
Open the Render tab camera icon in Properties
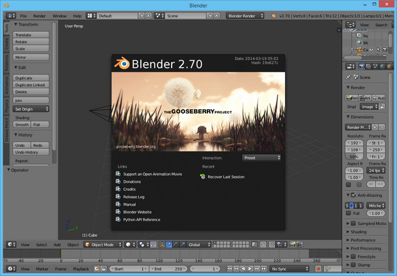[362, 66]
